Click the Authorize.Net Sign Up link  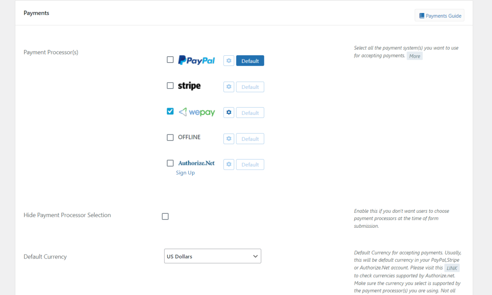click(x=185, y=172)
